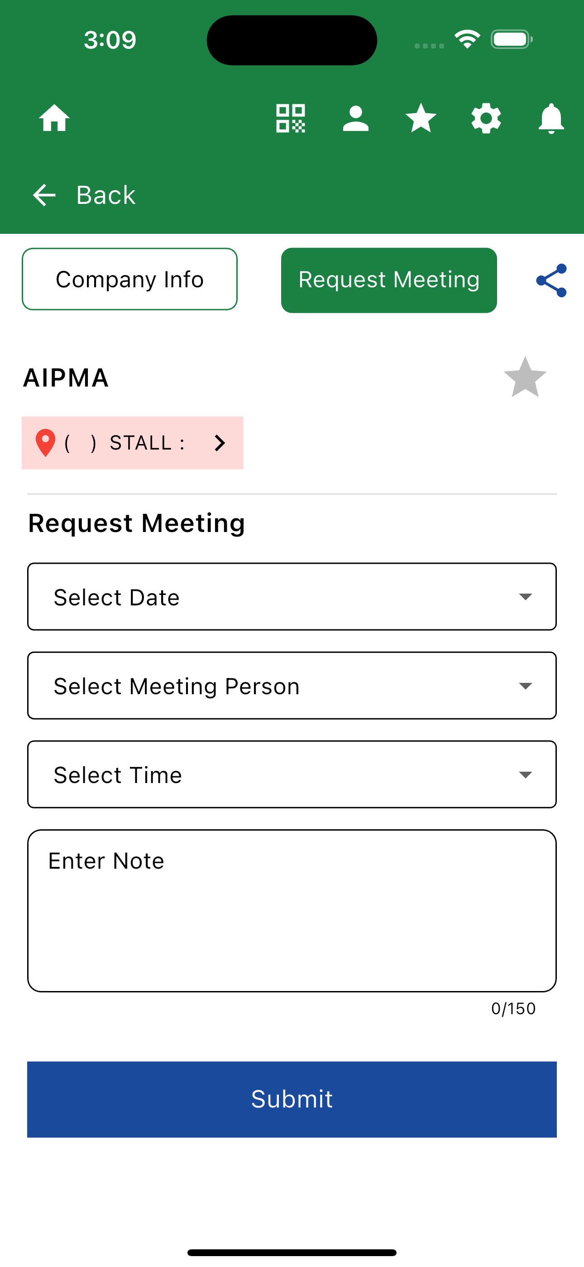Tap the Back text label
The height and width of the screenshot is (1267, 584).
pyautogui.click(x=105, y=195)
